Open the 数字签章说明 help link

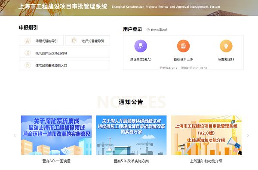pyautogui.click(x=159, y=30)
